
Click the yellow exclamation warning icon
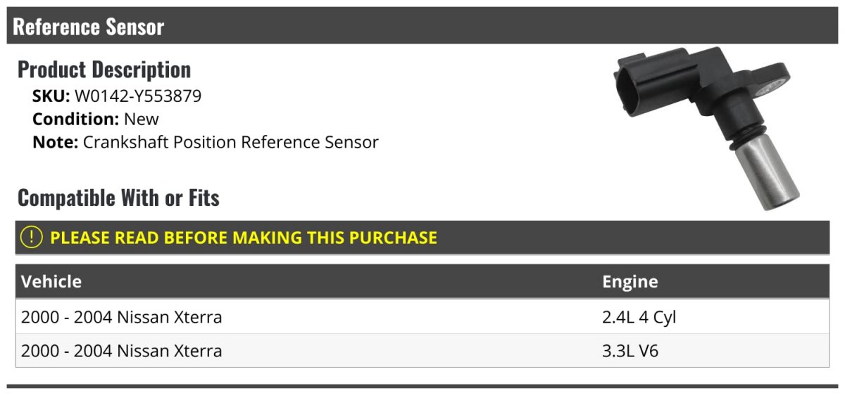tap(32, 238)
